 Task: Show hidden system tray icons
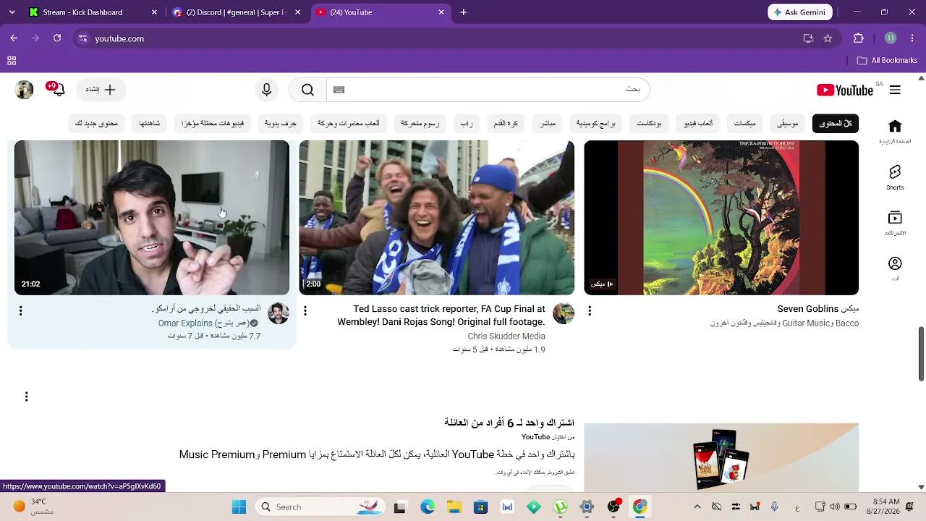[x=697, y=507]
